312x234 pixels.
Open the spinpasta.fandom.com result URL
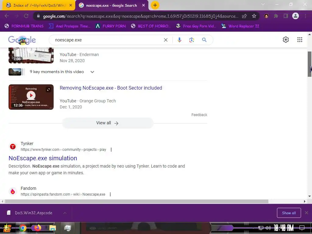click(x=63, y=194)
